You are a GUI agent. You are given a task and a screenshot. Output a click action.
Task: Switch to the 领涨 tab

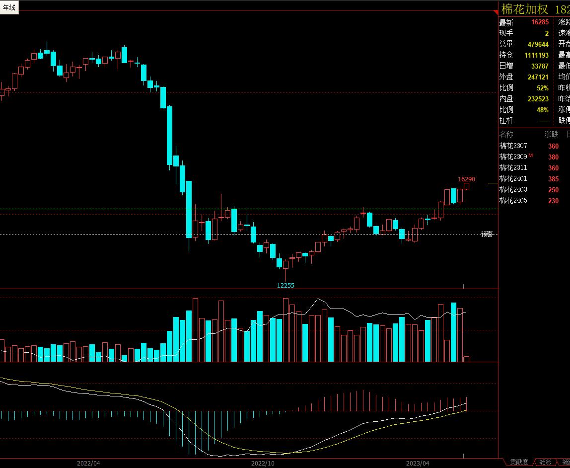click(545, 462)
